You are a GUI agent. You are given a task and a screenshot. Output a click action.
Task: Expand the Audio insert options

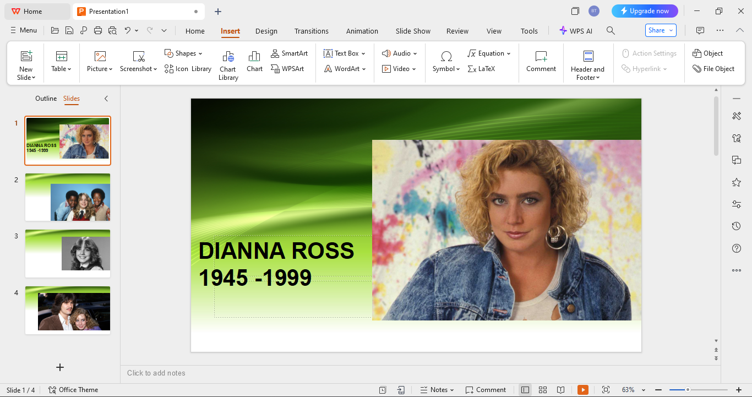(399, 53)
